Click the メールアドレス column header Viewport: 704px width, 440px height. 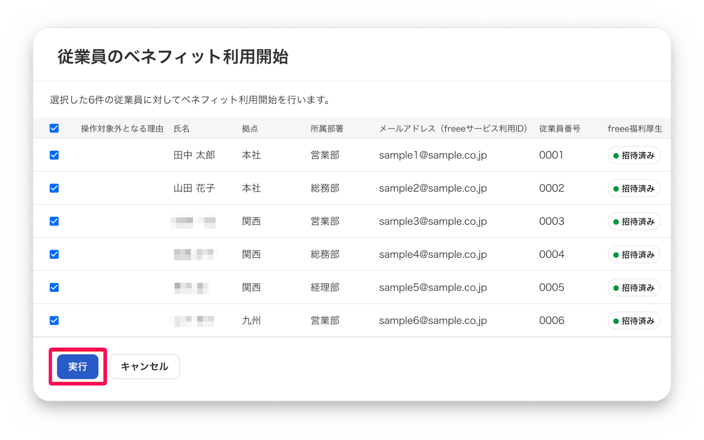pyautogui.click(x=453, y=129)
